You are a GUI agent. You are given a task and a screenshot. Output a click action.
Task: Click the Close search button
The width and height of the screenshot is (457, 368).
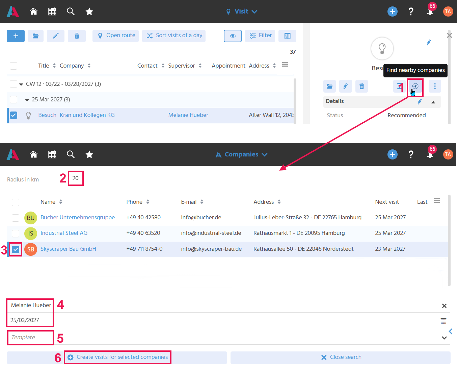click(x=341, y=357)
